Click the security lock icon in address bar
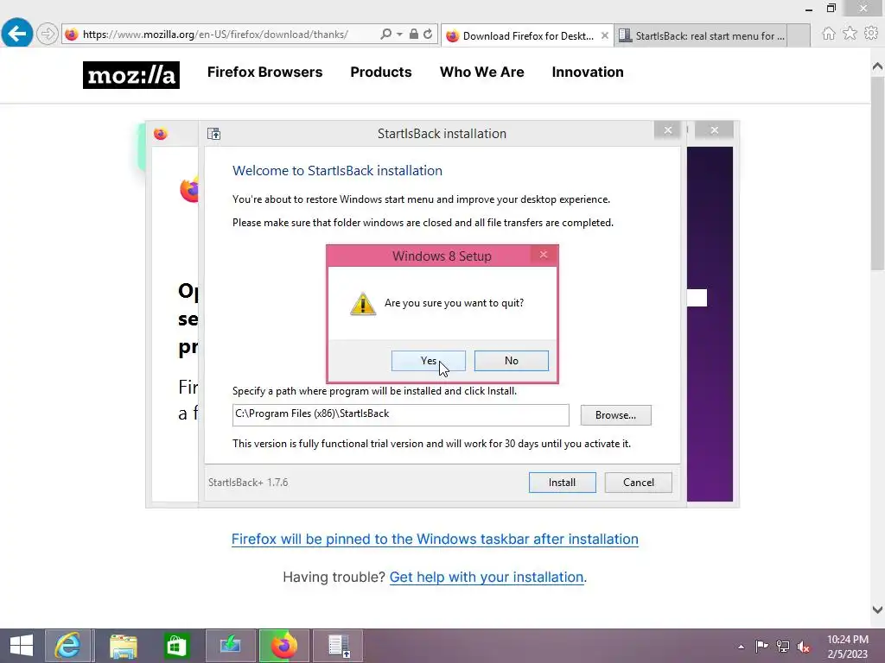 pos(414,34)
